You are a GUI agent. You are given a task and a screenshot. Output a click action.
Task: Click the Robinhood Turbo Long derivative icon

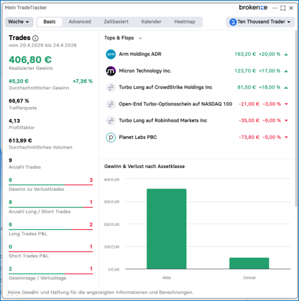pyautogui.click(x=111, y=121)
